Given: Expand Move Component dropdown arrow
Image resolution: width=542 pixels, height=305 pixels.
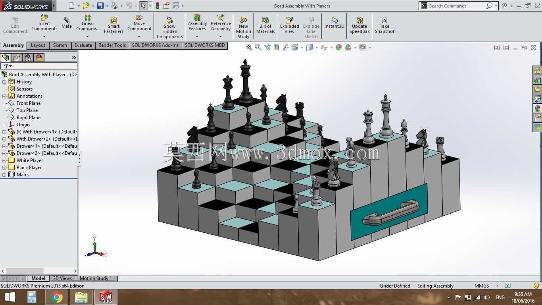Looking at the screenshot, I should tap(139, 37).
